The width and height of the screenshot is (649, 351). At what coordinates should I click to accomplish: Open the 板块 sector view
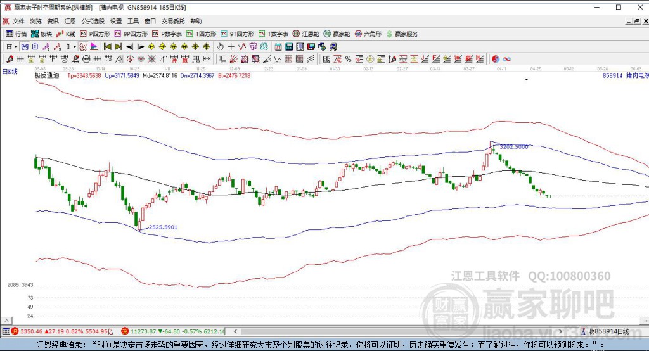tap(42, 34)
